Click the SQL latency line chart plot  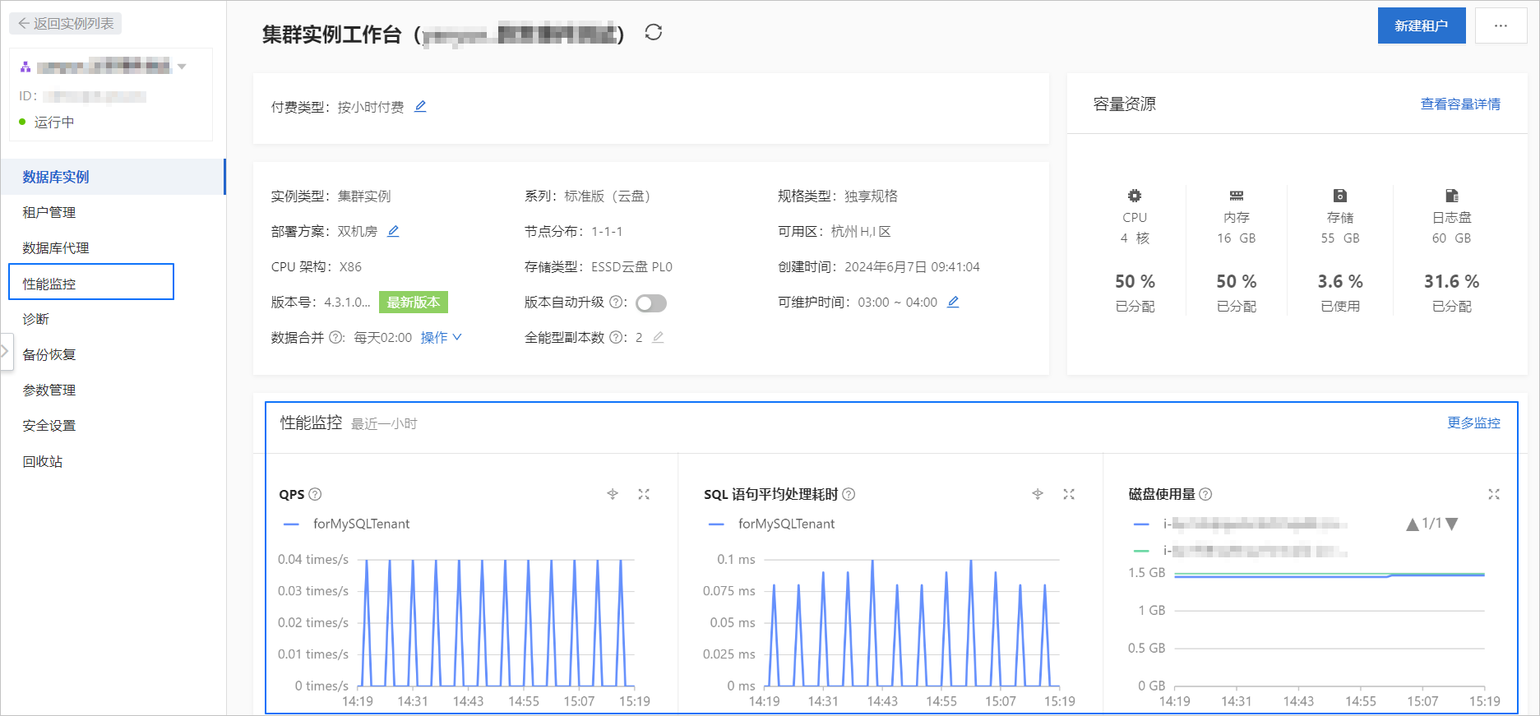pyautogui.click(x=911, y=622)
